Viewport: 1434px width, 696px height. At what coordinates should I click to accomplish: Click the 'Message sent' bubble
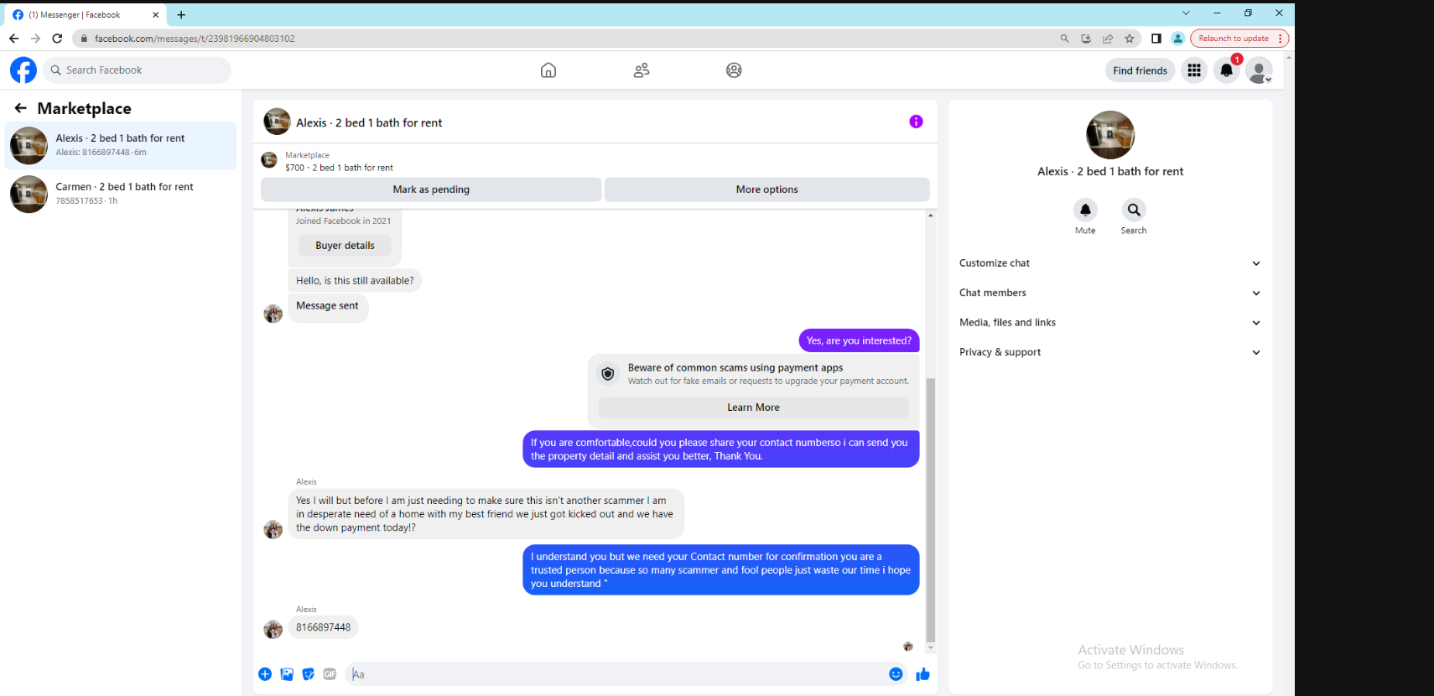point(328,306)
